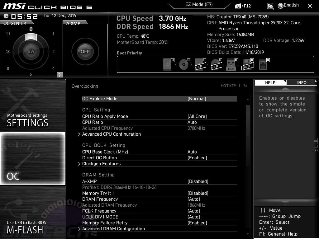
Task: Open FCLK Frequency Auto dropdown
Action: coord(194,211)
